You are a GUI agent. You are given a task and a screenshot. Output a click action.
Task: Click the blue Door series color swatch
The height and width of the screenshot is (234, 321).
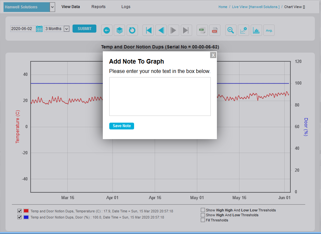(x=26, y=217)
